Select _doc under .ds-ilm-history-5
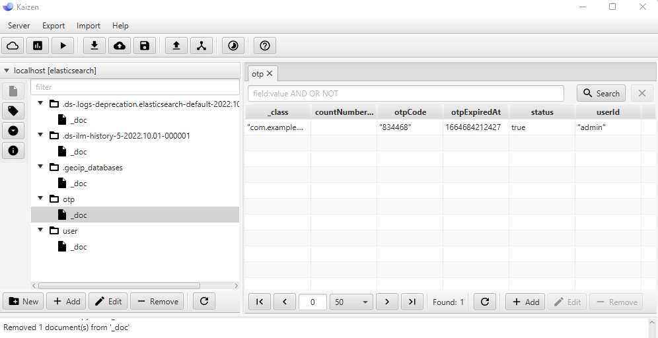Viewport: 658px width, 338px height. [x=79, y=151]
